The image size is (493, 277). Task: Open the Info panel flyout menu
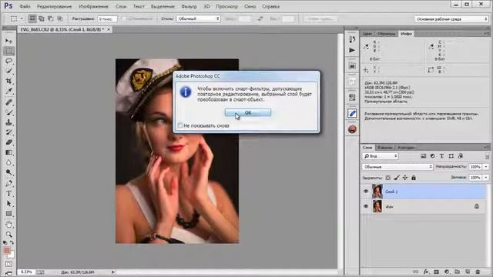coord(487,34)
